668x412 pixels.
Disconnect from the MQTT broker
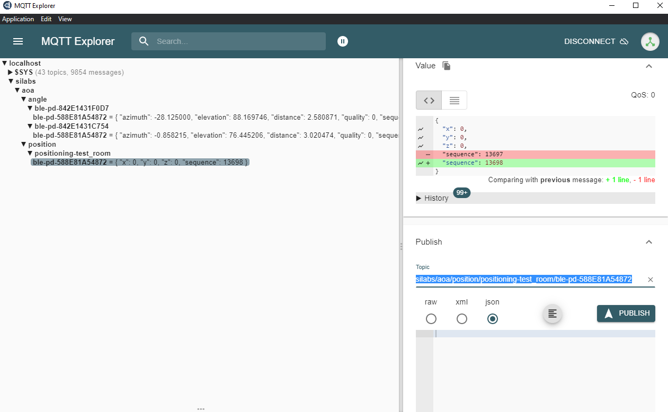pyautogui.click(x=596, y=41)
